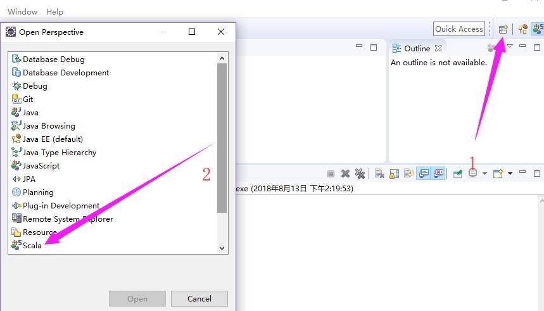
Task: Click the Terminate console icon
Action: 331,174
